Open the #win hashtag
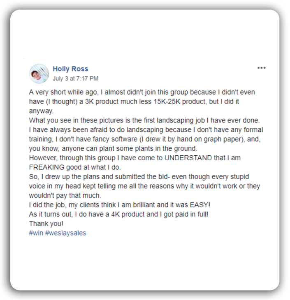Viewport: 290px width, 300px height. tap(36, 233)
